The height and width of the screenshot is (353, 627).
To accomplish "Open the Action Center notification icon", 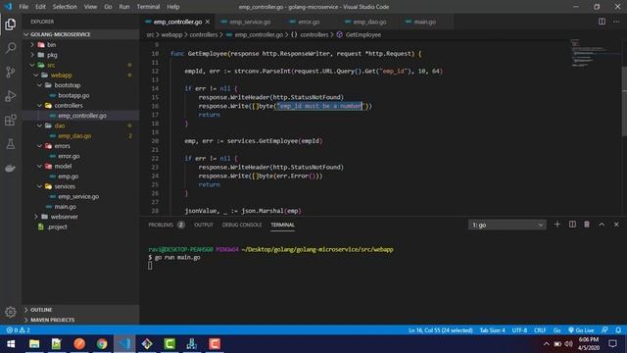I will point(612,344).
